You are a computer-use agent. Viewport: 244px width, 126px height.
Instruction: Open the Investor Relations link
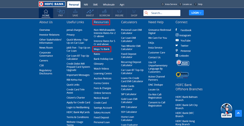pyautogui.click(x=49, y=35)
